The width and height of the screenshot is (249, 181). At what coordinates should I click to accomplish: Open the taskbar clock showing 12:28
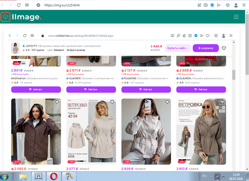(236, 177)
